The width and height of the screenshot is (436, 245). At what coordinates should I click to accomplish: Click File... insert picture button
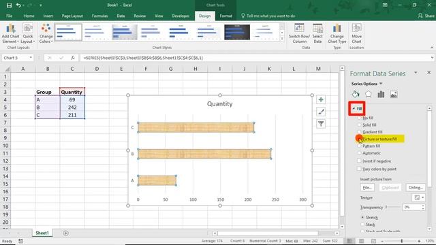click(x=367, y=188)
